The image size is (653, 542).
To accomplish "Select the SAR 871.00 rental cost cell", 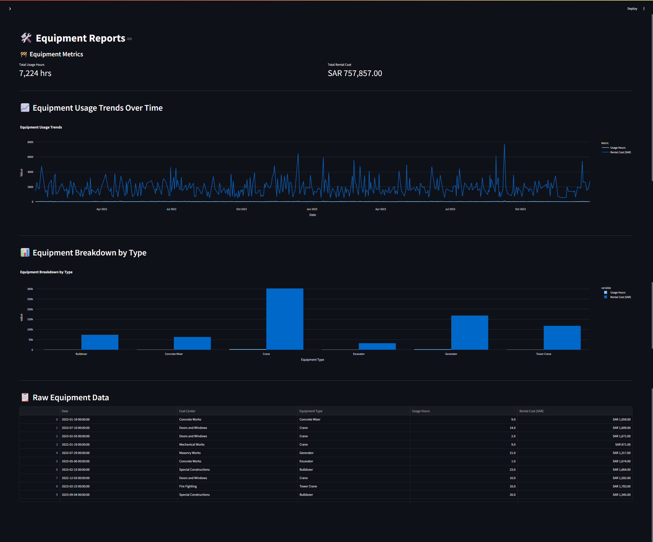I will click(575, 444).
